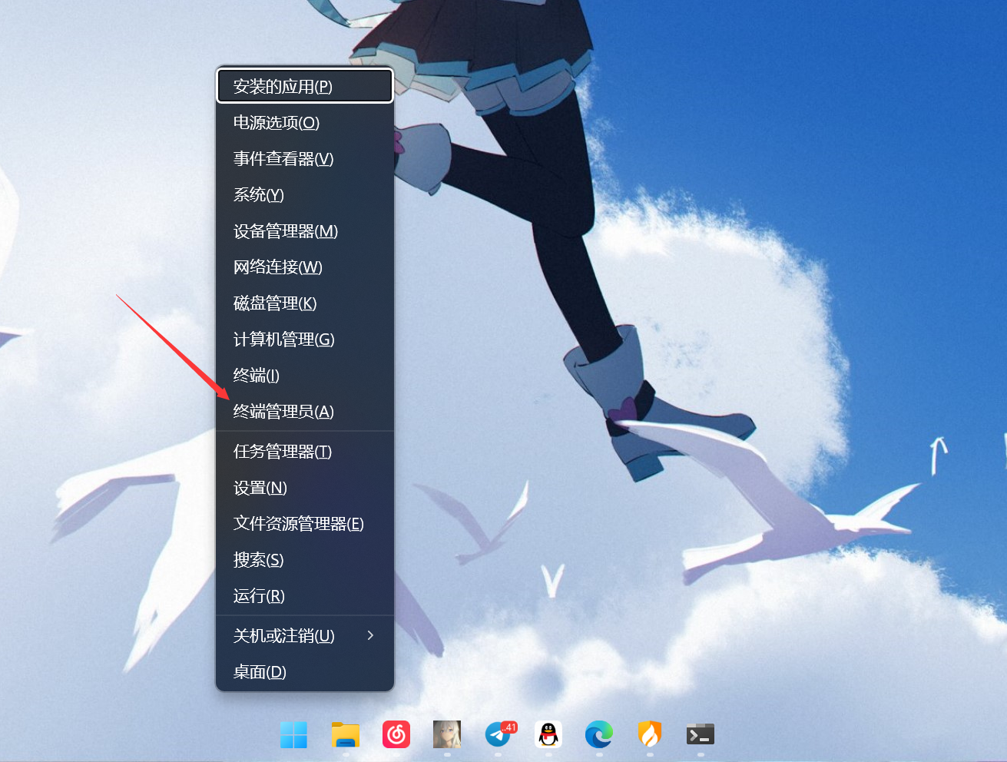Screen dimensions: 1007x762
Task: Open 事件查看器(V)
Action: click(x=305, y=159)
